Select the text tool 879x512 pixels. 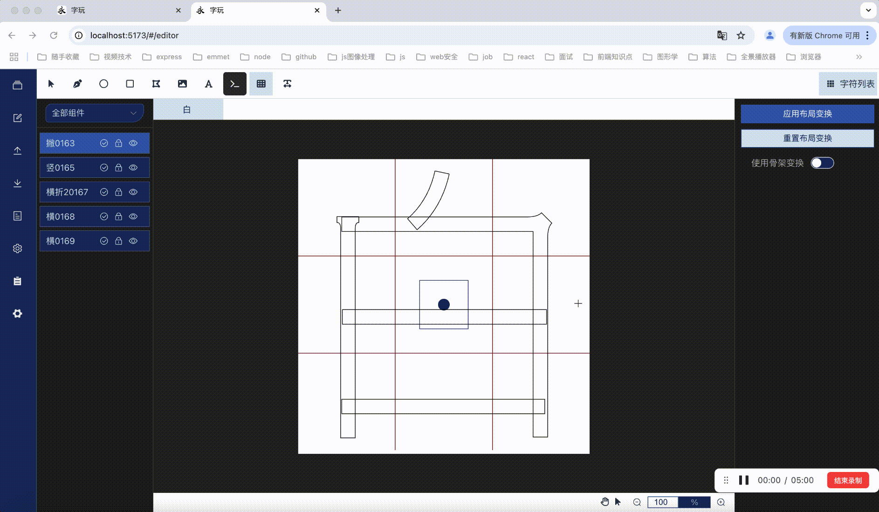point(208,84)
